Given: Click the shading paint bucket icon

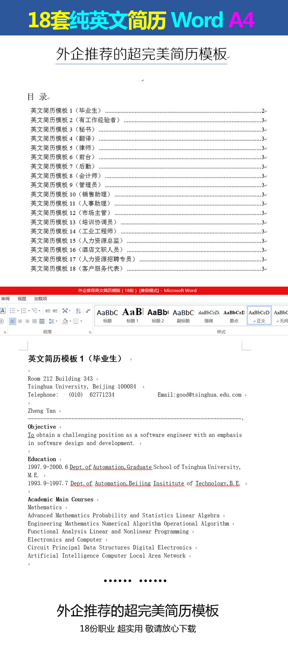Looking at the screenshot, I should tap(65, 321).
